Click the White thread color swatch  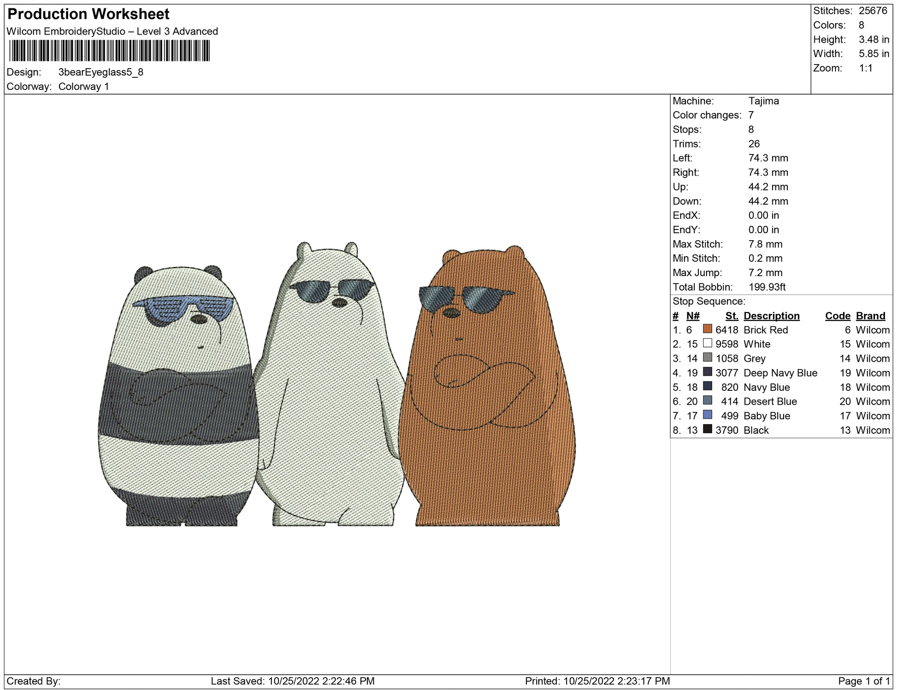coord(707,343)
